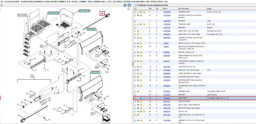
Task: Click 90.118.AC 02 reference label
Action: 54,13
